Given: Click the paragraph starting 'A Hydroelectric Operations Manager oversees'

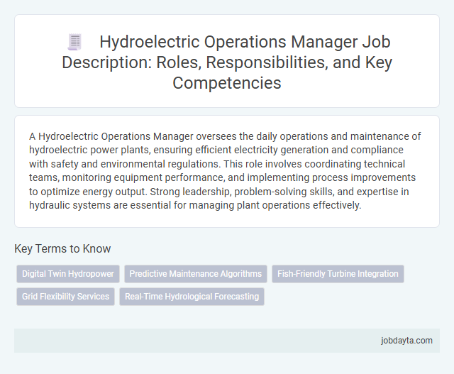Looking at the screenshot, I should [x=225, y=170].
